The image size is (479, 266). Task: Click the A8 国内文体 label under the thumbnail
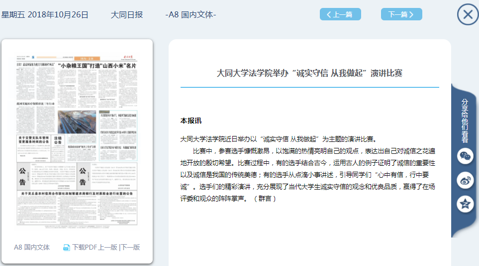pos(32,247)
